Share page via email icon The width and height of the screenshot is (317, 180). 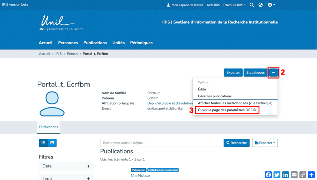tap(294, 175)
